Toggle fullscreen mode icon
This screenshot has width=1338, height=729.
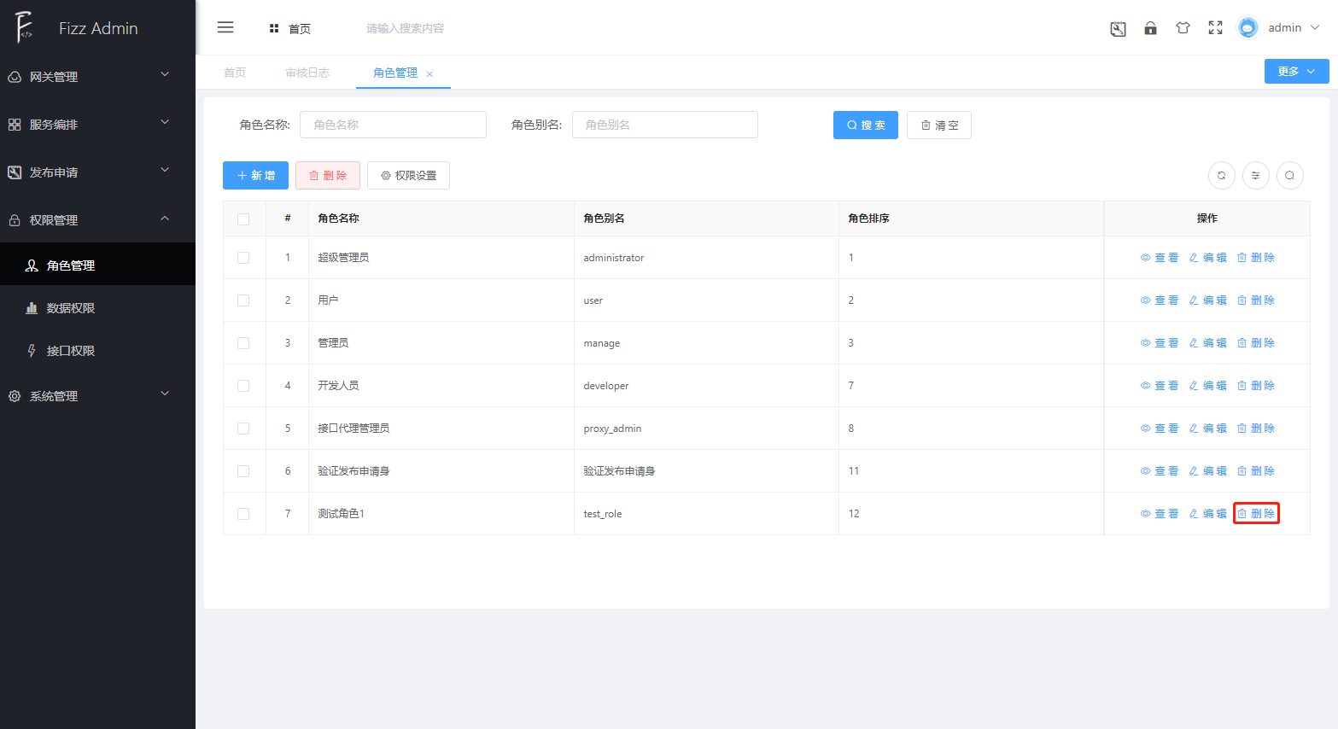(x=1215, y=28)
